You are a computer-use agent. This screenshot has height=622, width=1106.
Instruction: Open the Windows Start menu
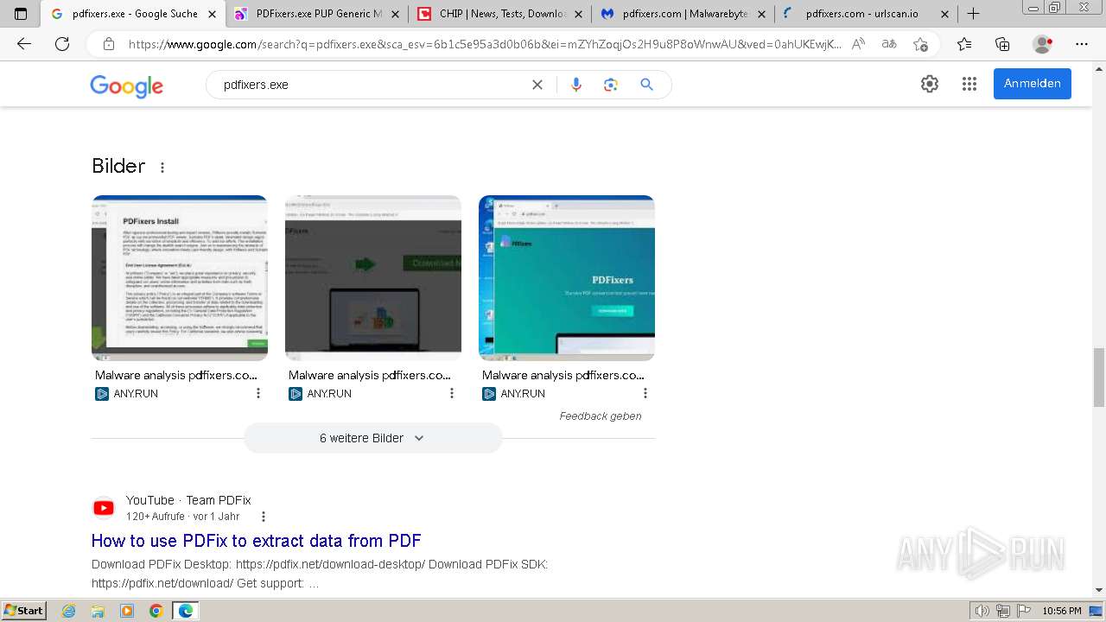pyautogui.click(x=23, y=611)
